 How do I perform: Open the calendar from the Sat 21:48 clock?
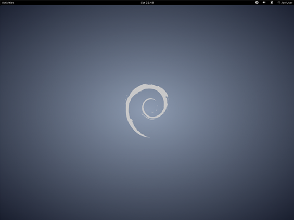(147, 3)
